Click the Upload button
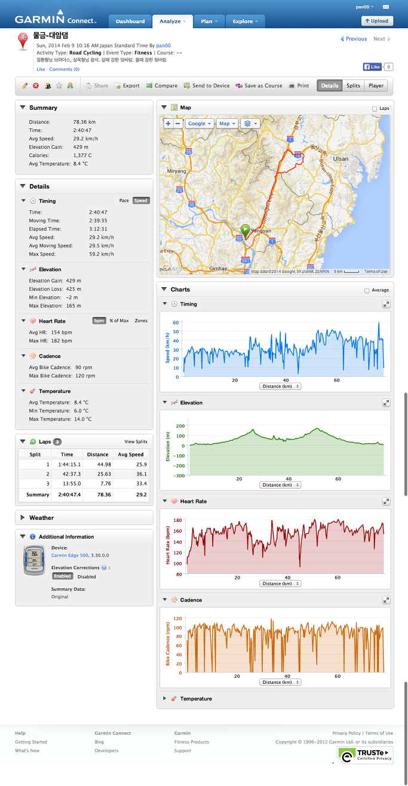408x786 pixels. click(x=377, y=21)
